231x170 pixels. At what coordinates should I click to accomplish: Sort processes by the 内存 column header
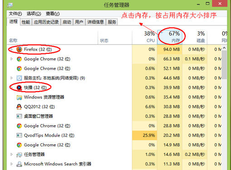(170, 37)
